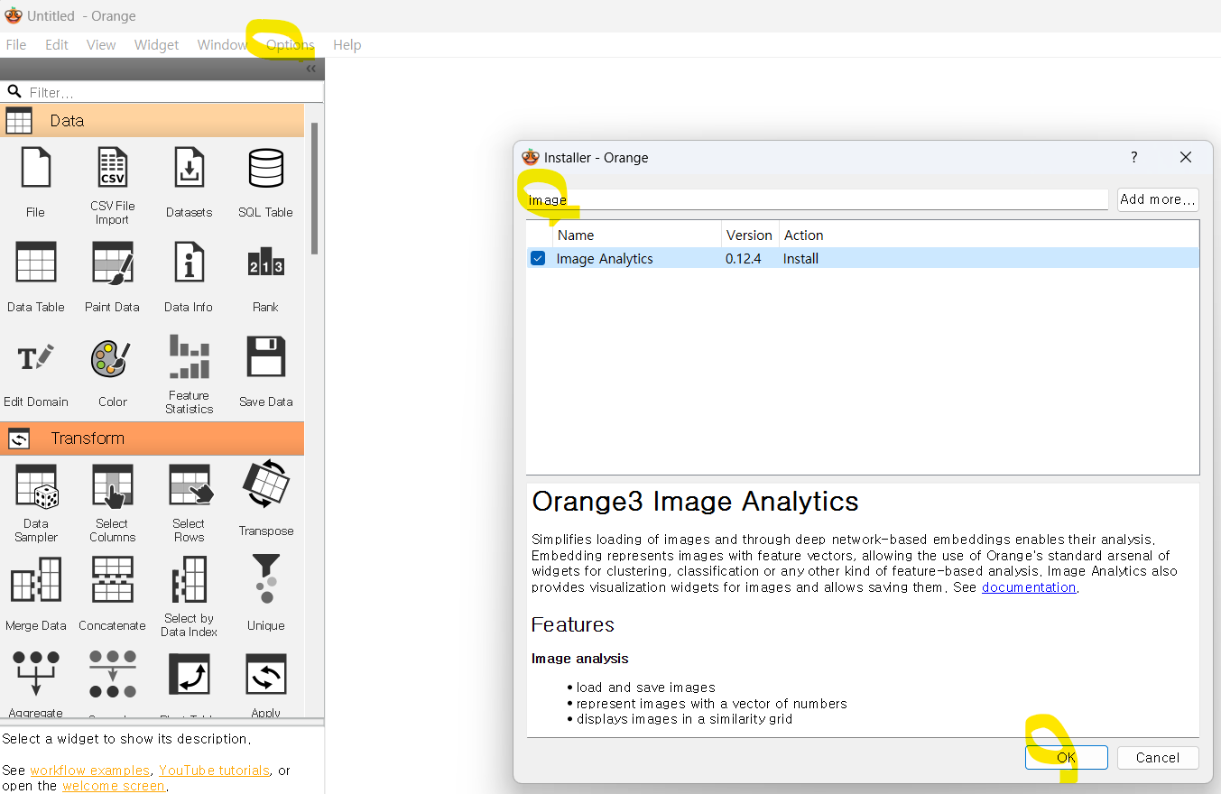Pick the Select Columns widget

pyautogui.click(x=112, y=503)
